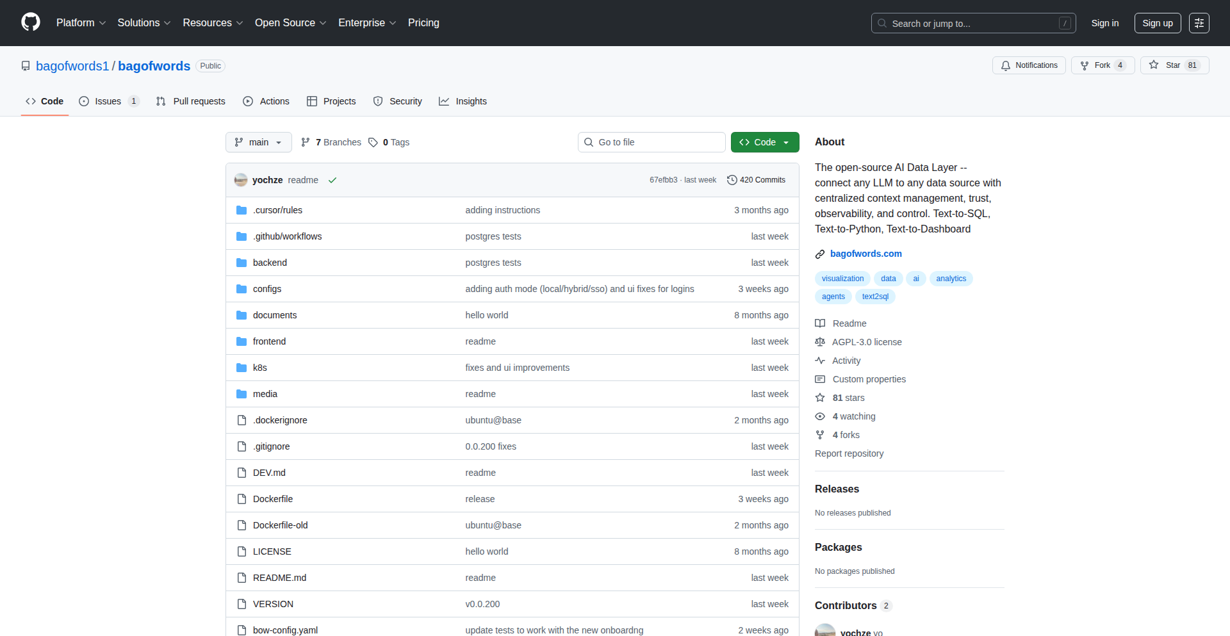The width and height of the screenshot is (1230, 636).
Task: Switch to the Pull requests tab
Action: (191, 101)
